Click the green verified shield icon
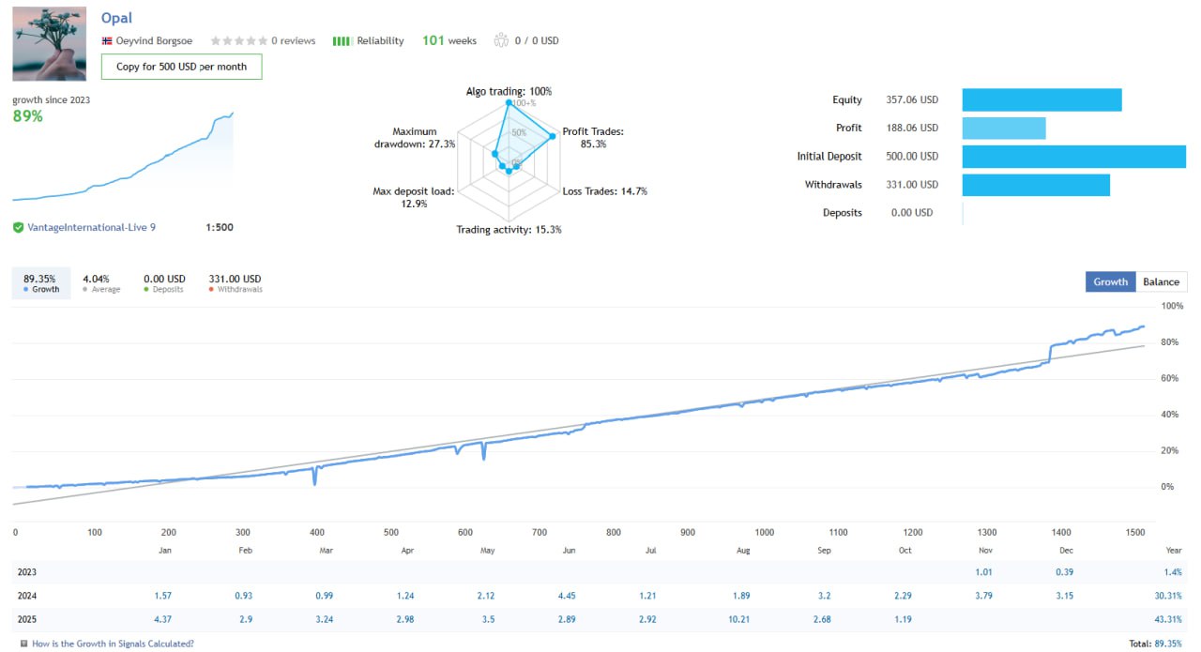Viewport: 1201px width, 652px height. click(x=19, y=227)
